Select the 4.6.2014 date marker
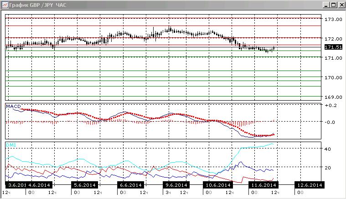 coord(39,185)
